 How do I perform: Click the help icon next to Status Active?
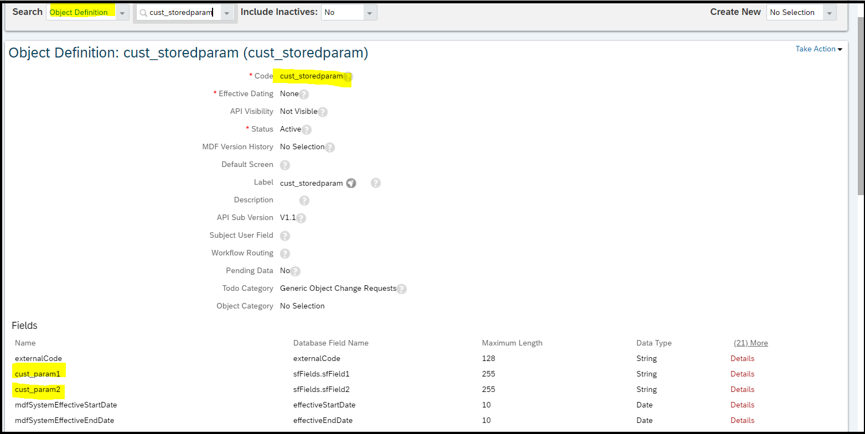tap(307, 130)
